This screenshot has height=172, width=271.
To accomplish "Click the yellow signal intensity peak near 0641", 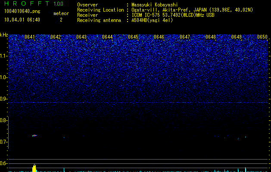I will click(34, 168).
